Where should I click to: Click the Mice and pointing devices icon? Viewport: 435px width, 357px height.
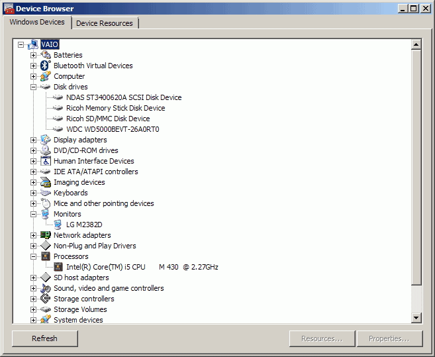(46, 203)
